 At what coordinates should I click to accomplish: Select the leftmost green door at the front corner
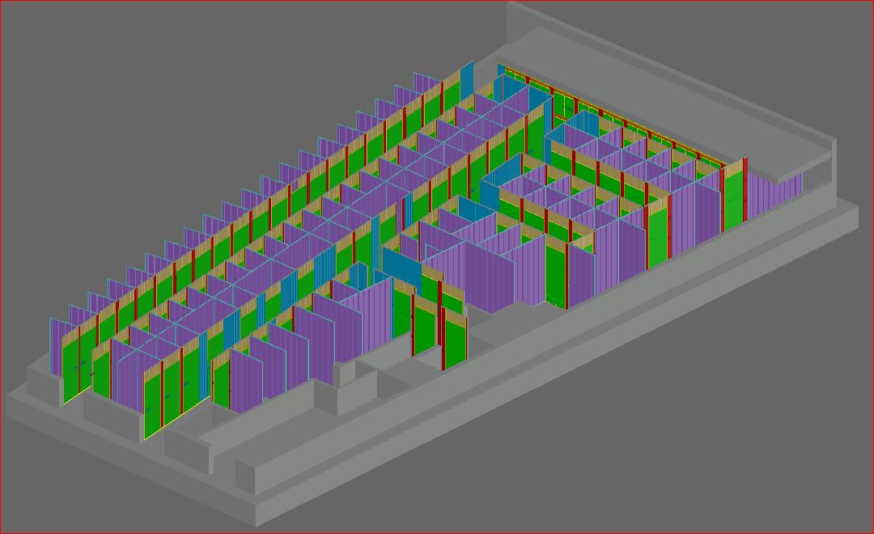coord(74,368)
